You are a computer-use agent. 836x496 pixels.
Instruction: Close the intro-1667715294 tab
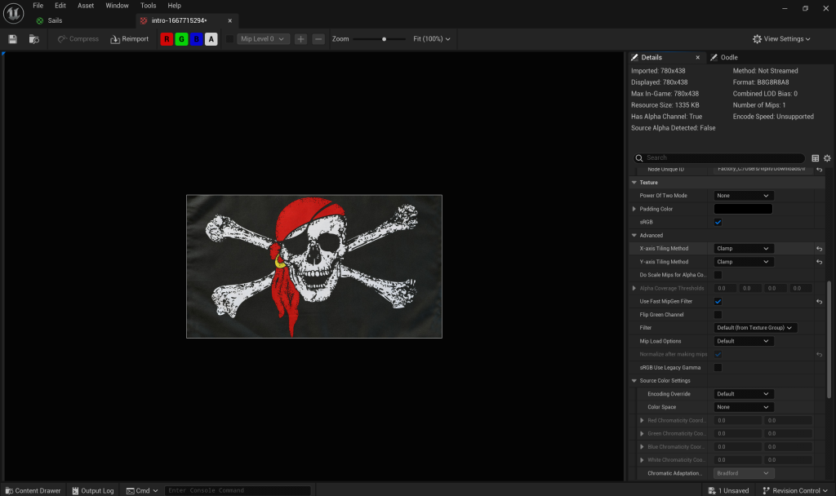[229, 20]
